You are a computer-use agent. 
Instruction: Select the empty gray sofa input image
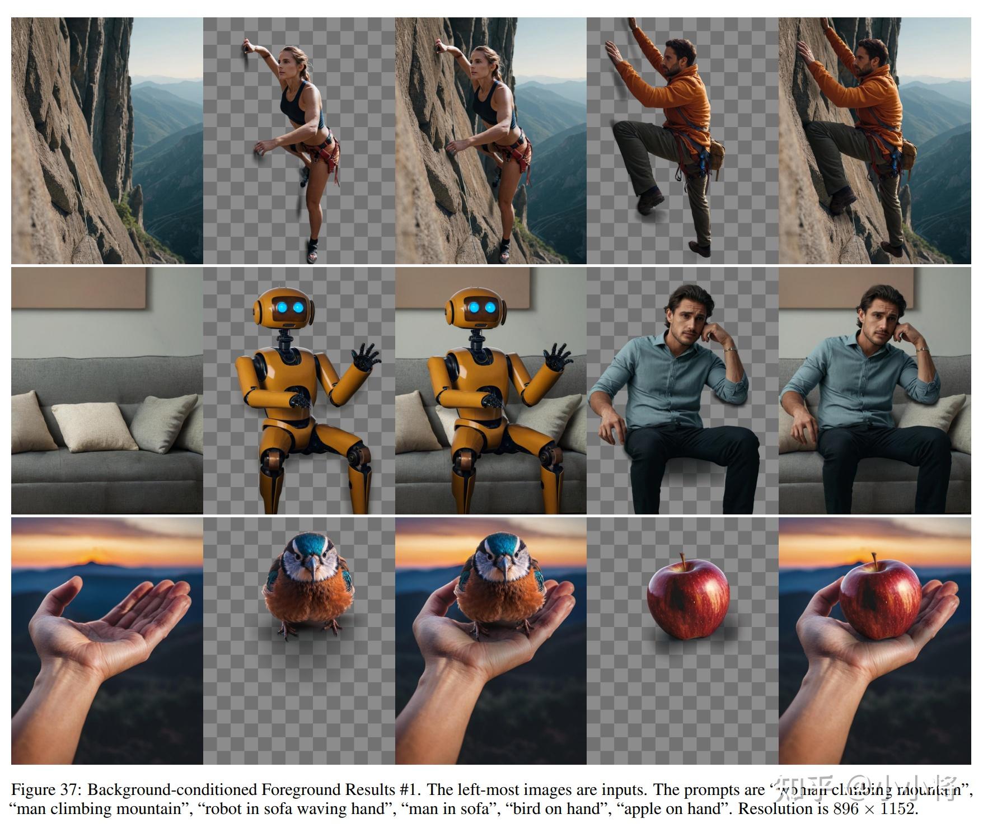coord(107,391)
